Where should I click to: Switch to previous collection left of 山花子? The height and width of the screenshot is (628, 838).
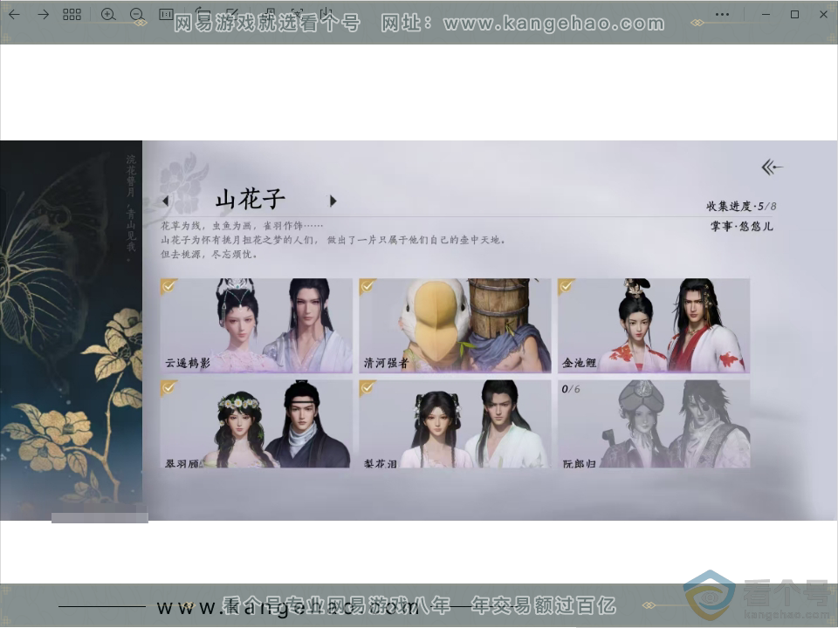pos(166,201)
